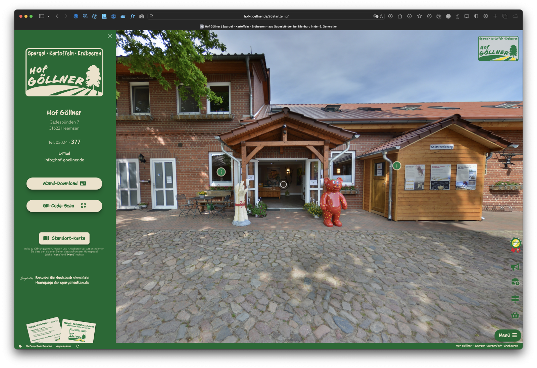Expand the sidebar tab group dropdown arrow
The image size is (537, 368).
pyautogui.click(x=49, y=16)
